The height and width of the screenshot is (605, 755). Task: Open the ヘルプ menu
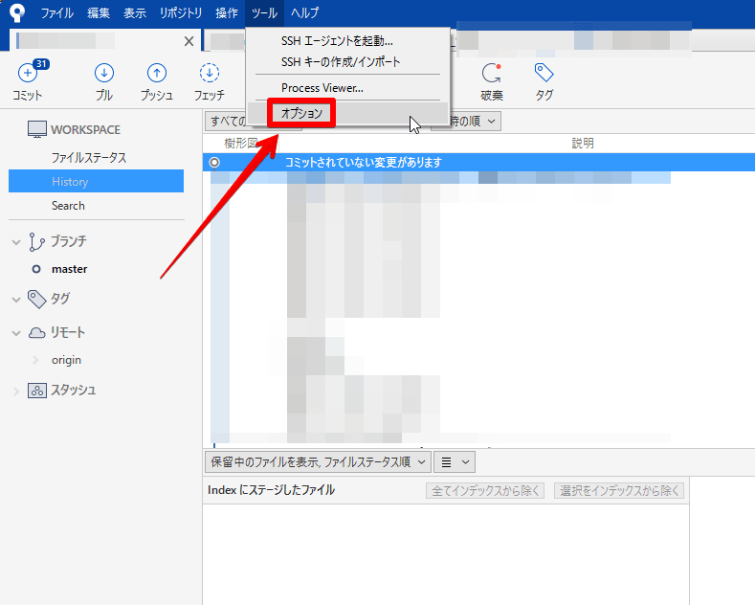(x=304, y=13)
